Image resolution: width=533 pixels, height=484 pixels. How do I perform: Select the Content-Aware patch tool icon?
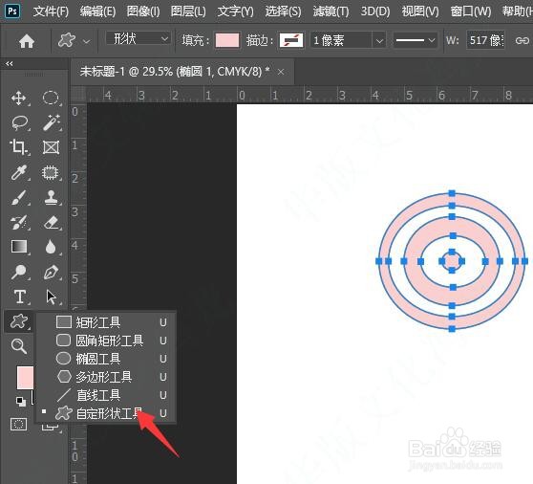pyautogui.click(x=51, y=172)
